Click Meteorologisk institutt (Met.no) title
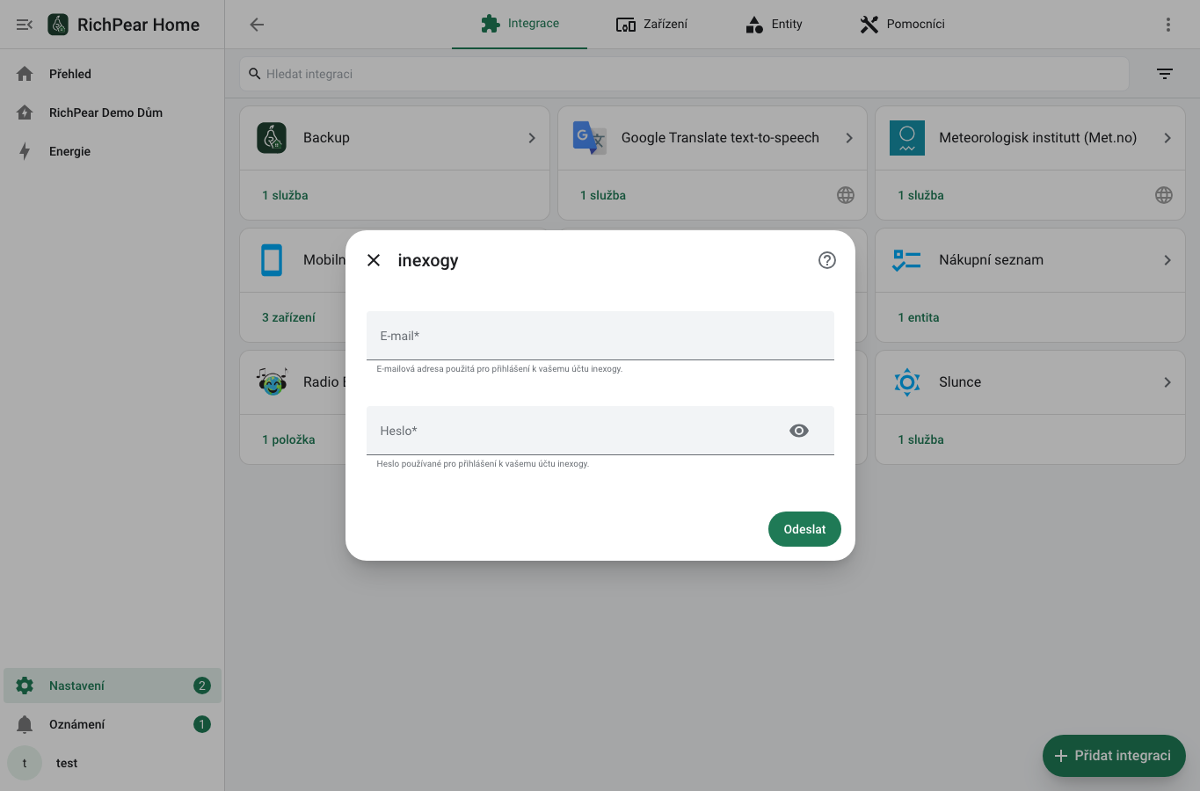This screenshot has height=791, width=1200. [1037, 138]
